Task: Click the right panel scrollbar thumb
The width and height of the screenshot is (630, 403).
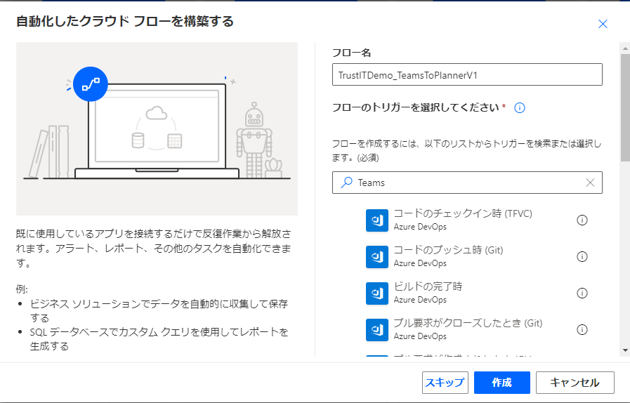Action: click(625, 107)
